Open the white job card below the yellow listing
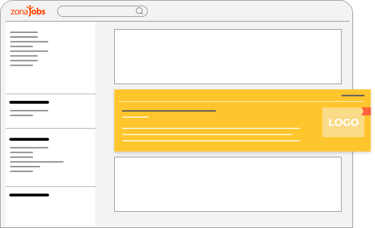This screenshot has width=375, height=228. pos(228,184)
